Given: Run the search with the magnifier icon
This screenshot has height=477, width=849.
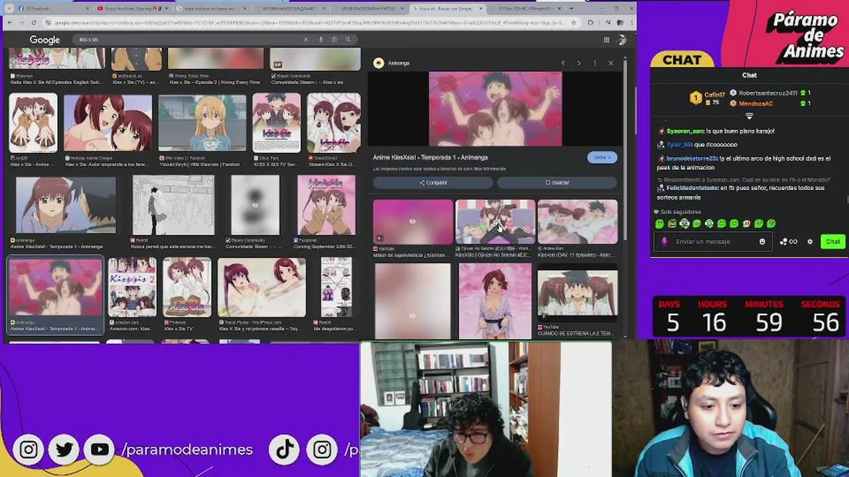Looking at the screenshot, I should click(348, 40).
